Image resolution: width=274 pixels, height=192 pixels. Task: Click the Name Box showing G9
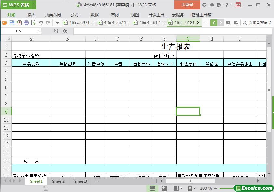(19, 31)
